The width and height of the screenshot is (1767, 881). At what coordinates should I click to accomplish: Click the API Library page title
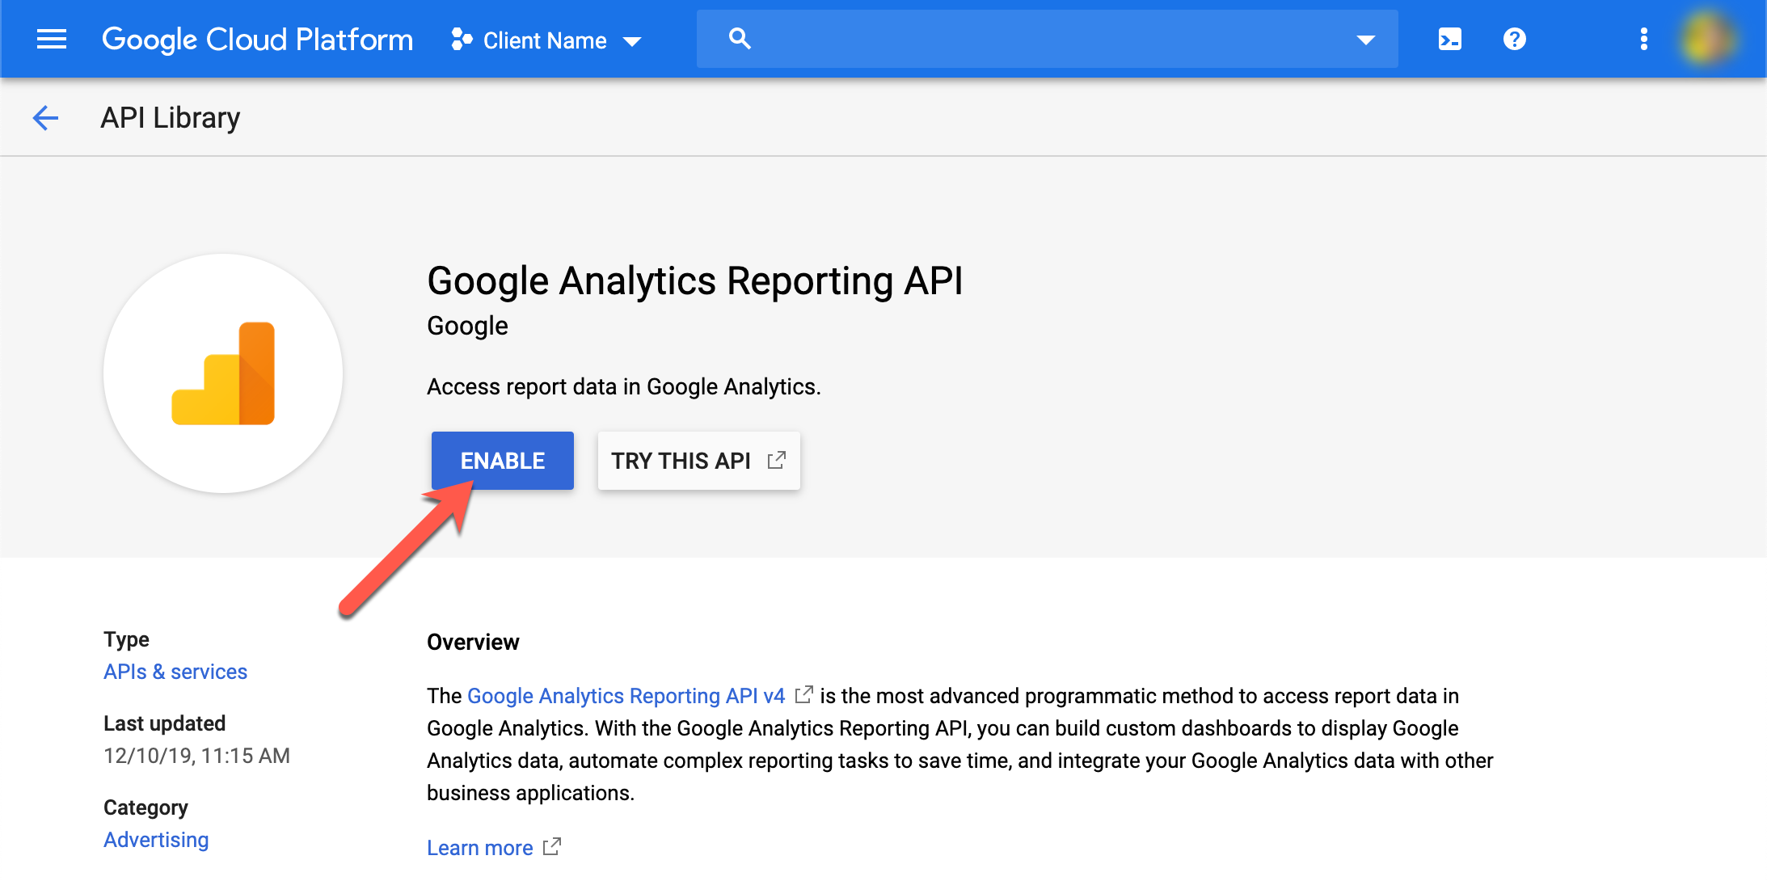click(170, 118)
